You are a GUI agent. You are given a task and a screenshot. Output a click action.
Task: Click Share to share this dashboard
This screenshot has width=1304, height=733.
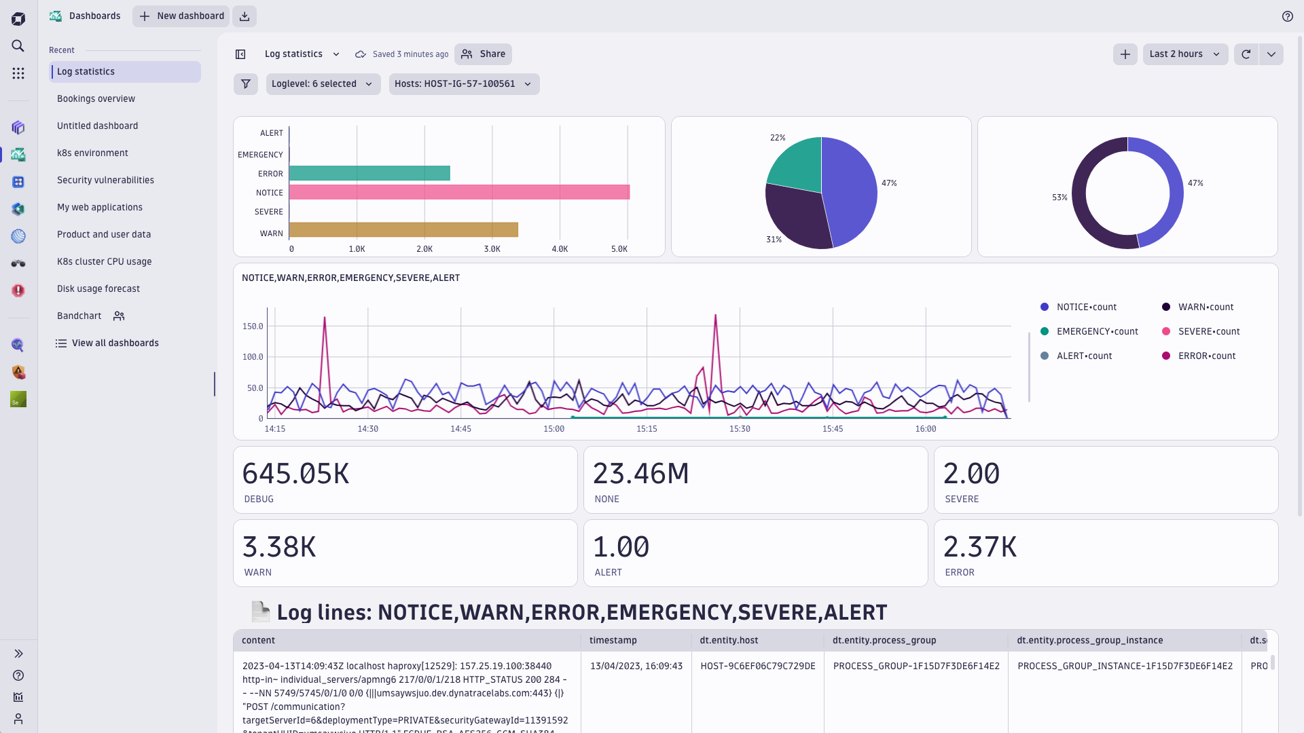483,54
